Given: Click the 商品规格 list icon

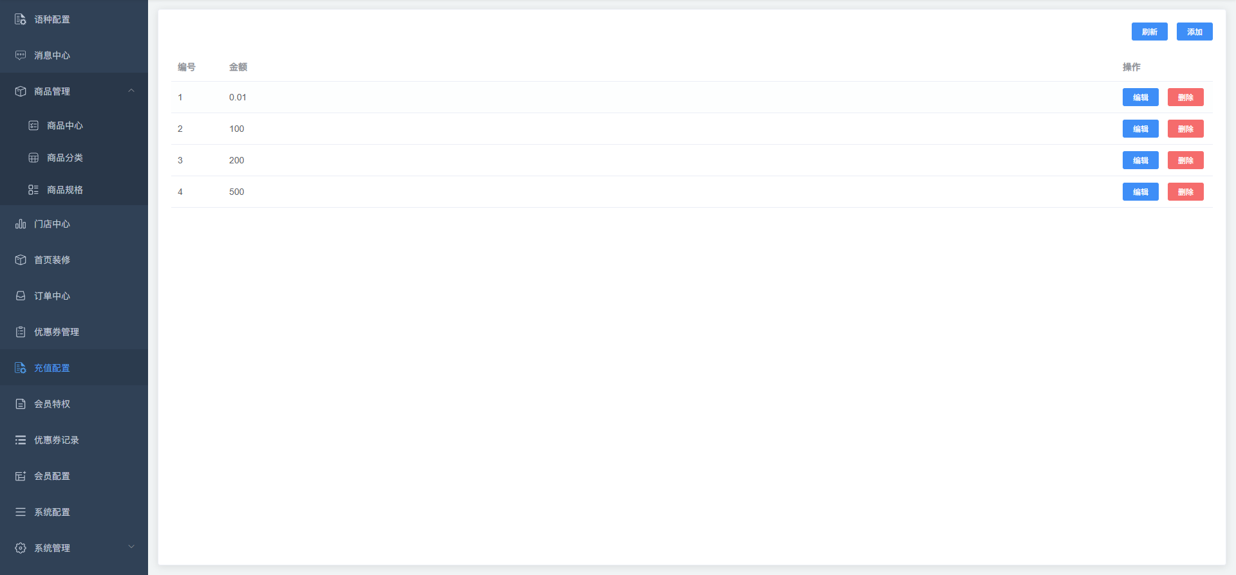Looking at the screenshot, I should (x=33, y=190).
